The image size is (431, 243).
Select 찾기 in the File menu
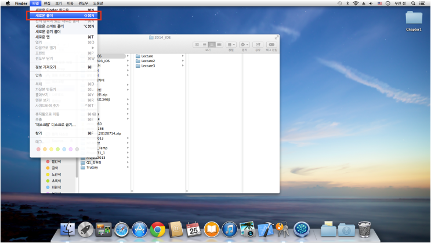tap(63, 133)
